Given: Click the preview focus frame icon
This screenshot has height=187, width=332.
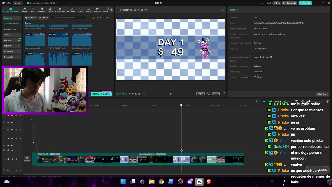Looking at the screenshot, I should pos(209,94).
